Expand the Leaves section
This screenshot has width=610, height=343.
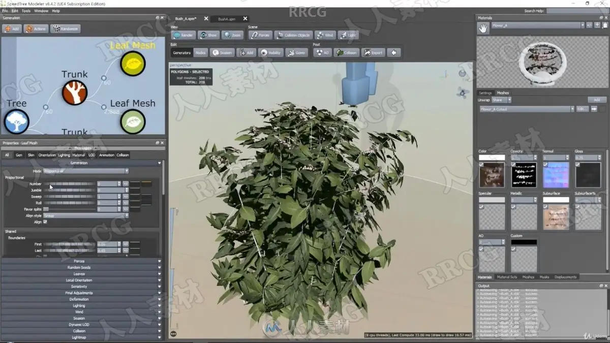(x=81, y=274)
